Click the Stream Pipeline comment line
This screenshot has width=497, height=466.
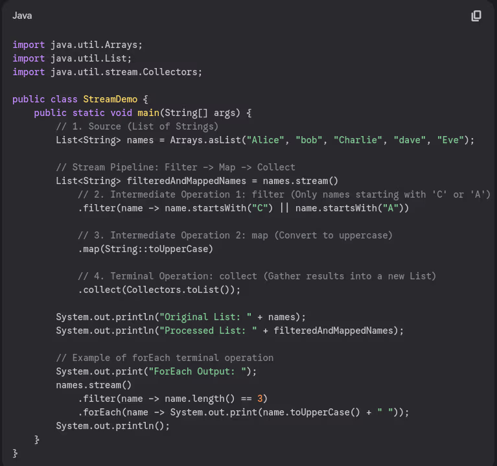pos(175,167)
